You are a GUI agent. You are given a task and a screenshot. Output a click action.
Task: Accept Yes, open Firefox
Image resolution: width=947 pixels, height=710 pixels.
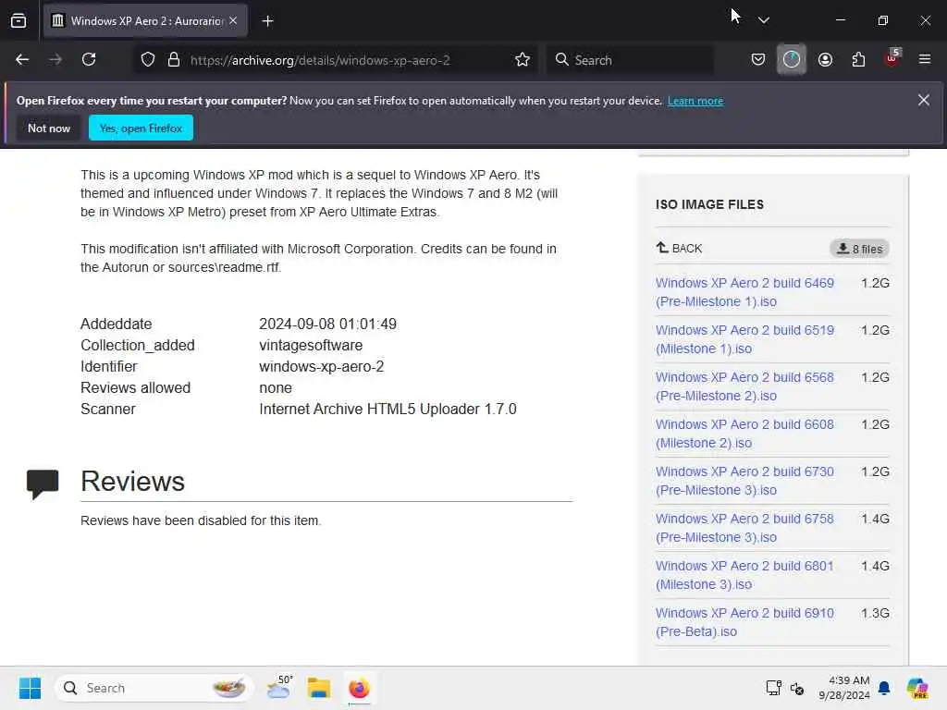(141, 128)
